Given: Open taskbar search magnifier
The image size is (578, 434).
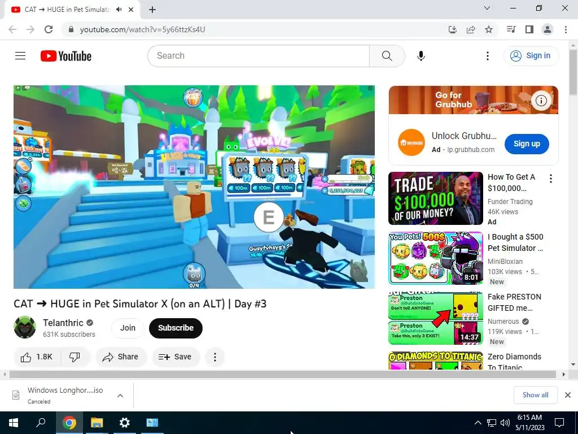Looking at the screenshot, I should click(x=41, y=423).
